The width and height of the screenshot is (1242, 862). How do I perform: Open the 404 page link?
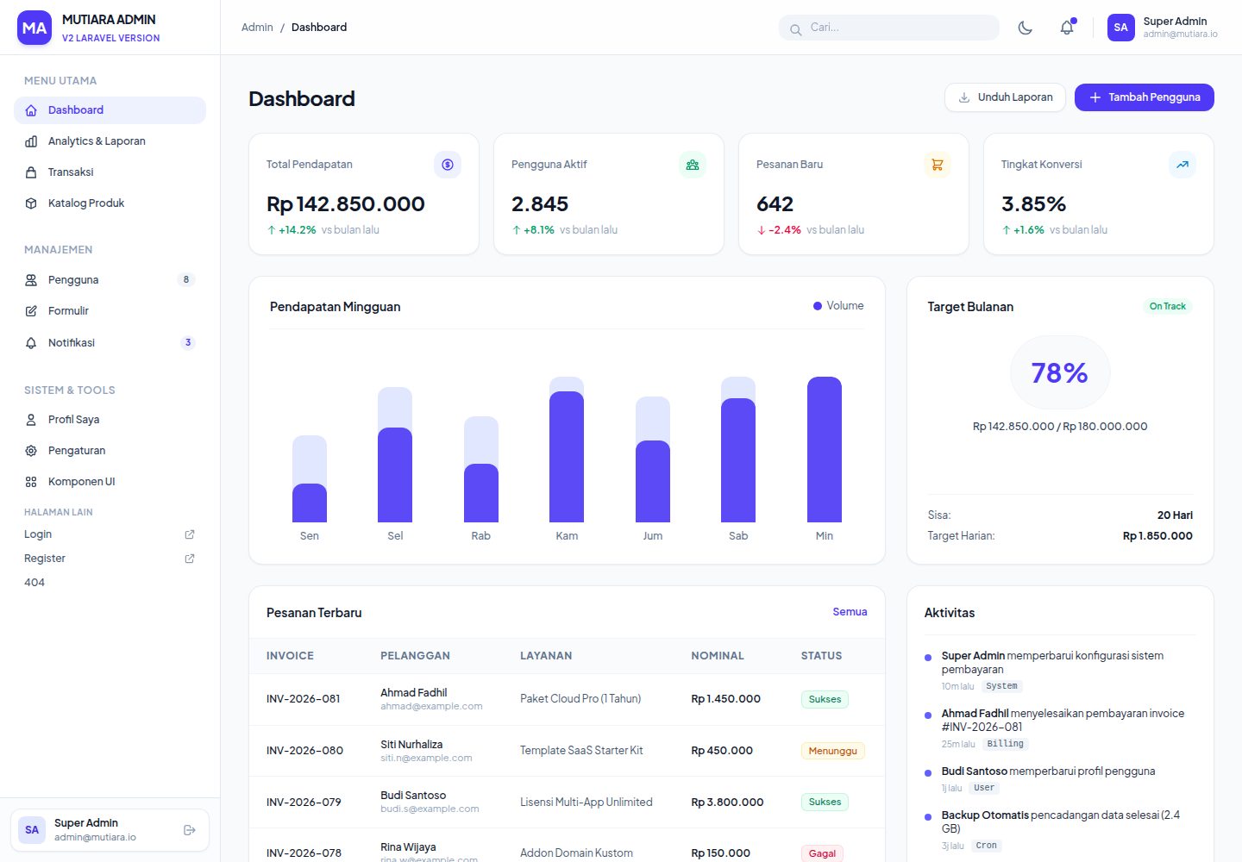[x=34, y=583]
